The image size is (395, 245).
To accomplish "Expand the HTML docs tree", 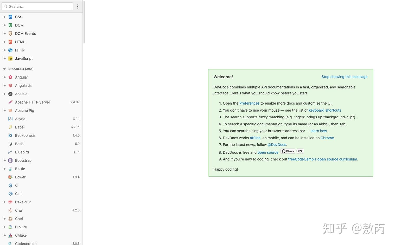I will point(4,42).
